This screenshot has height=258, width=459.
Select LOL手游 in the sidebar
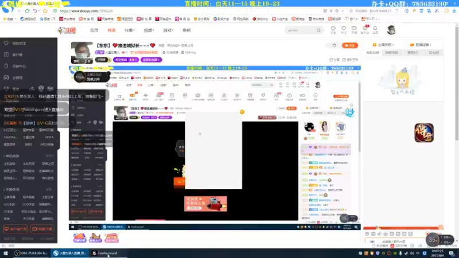click(x=10, y=205)
